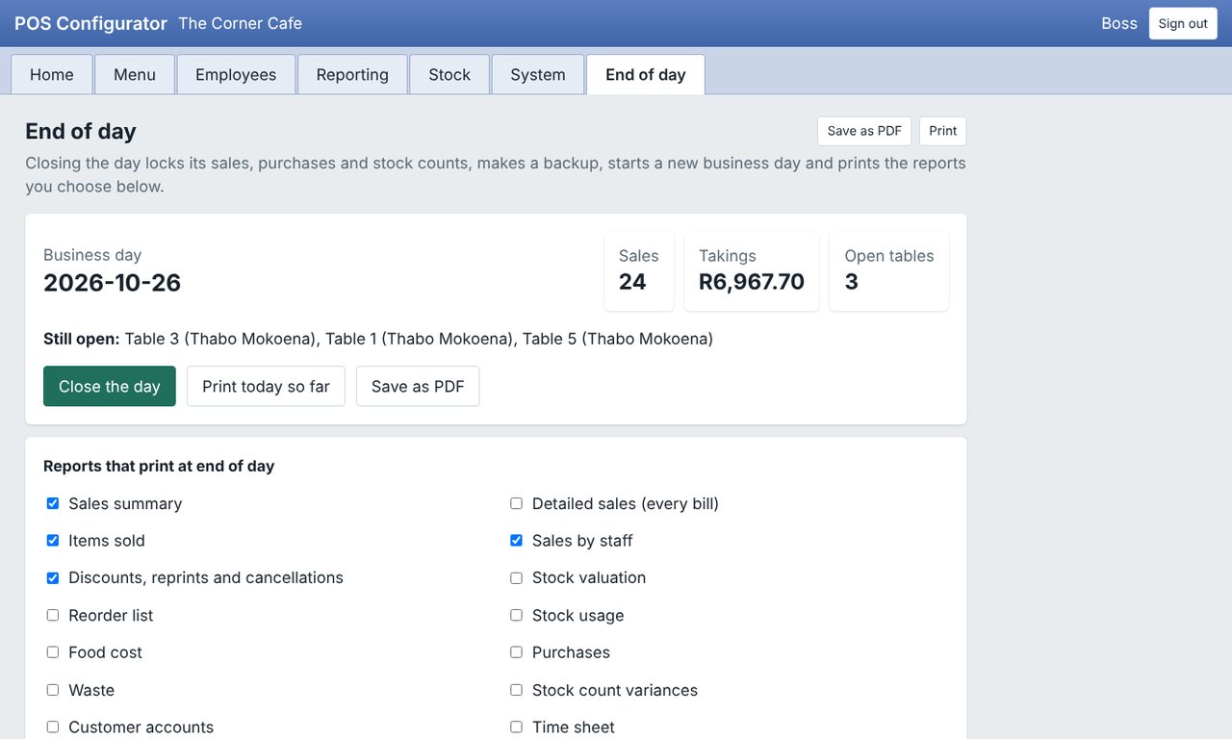Viewport: 1232px width, 739px height.
Task: Tick the Purchases checkbox
Action: coord(517,652)
